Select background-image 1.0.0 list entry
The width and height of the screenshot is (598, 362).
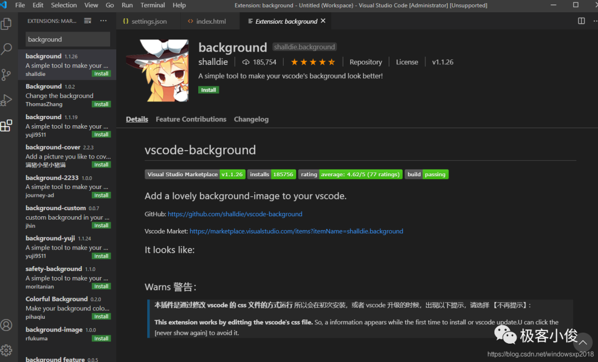click(x=67, y=333)
